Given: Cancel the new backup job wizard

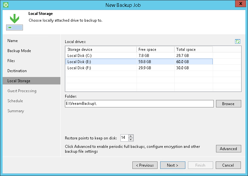Looking at the screenshot, I should pos(228,165).
